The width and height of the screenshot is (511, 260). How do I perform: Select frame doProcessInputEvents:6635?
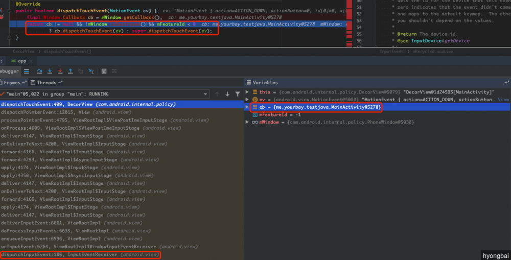pos(122,231)
